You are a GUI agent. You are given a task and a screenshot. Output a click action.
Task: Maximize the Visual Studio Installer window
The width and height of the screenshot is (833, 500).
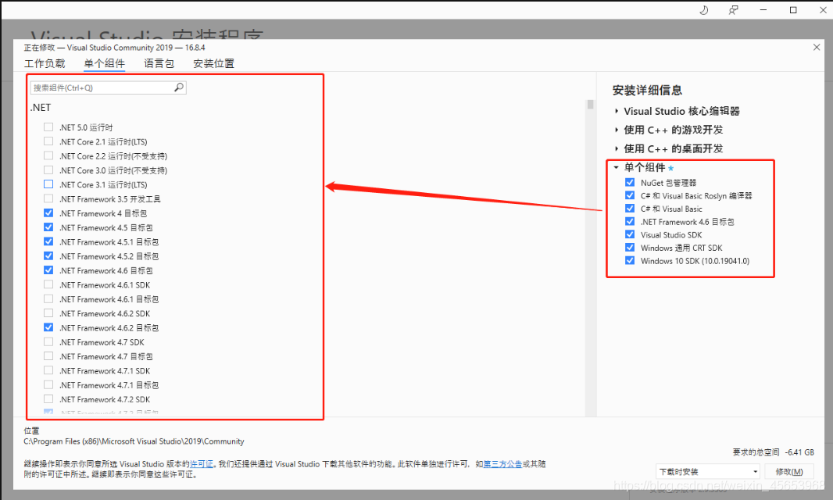click(x=793, y=10)
